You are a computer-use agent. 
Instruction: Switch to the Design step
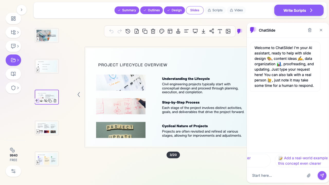tap(174, 10)
